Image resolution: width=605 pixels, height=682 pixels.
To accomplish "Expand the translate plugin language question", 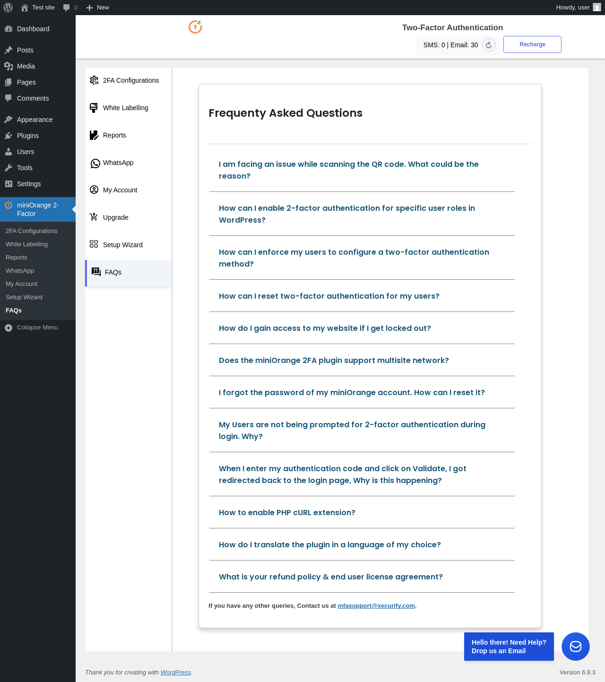I will 362,544.
